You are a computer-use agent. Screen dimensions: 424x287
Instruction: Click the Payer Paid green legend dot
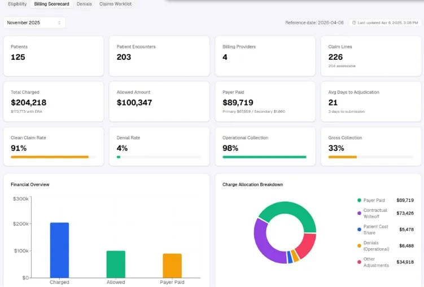pyautogui.click(x=359, y=200)
